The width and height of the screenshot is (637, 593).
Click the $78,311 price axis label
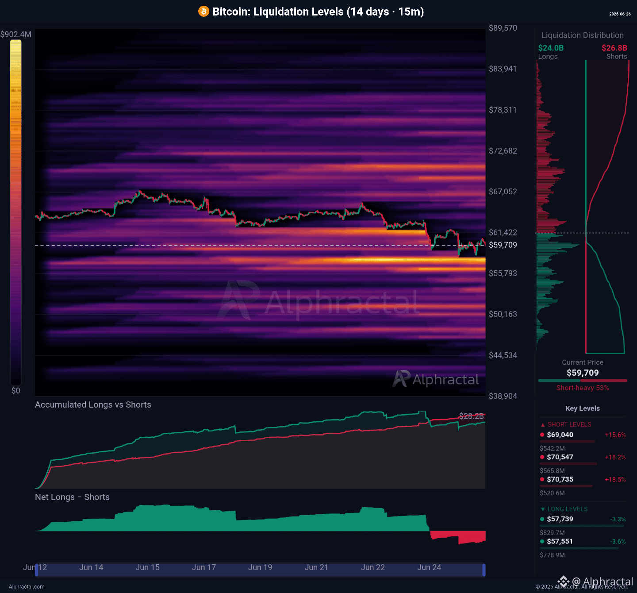[503, 110]
